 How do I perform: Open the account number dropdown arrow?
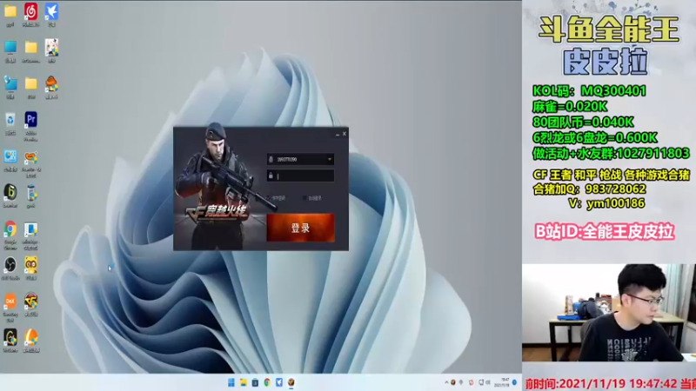click(x=330, y=159)
